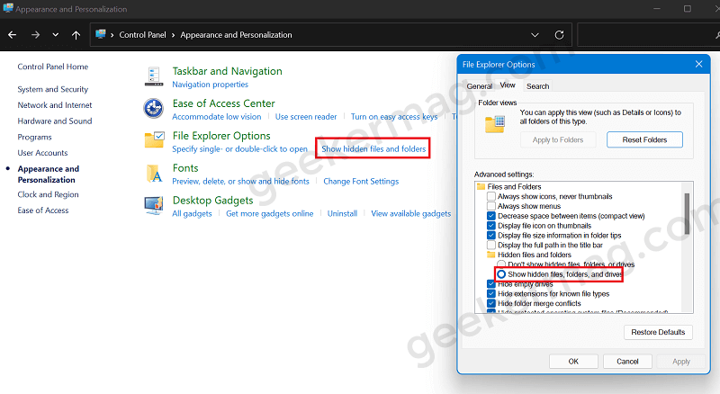This screenshot has height=394, width=720.
Task: Go back using the back arrow
Action: click(x=13, y=35)
